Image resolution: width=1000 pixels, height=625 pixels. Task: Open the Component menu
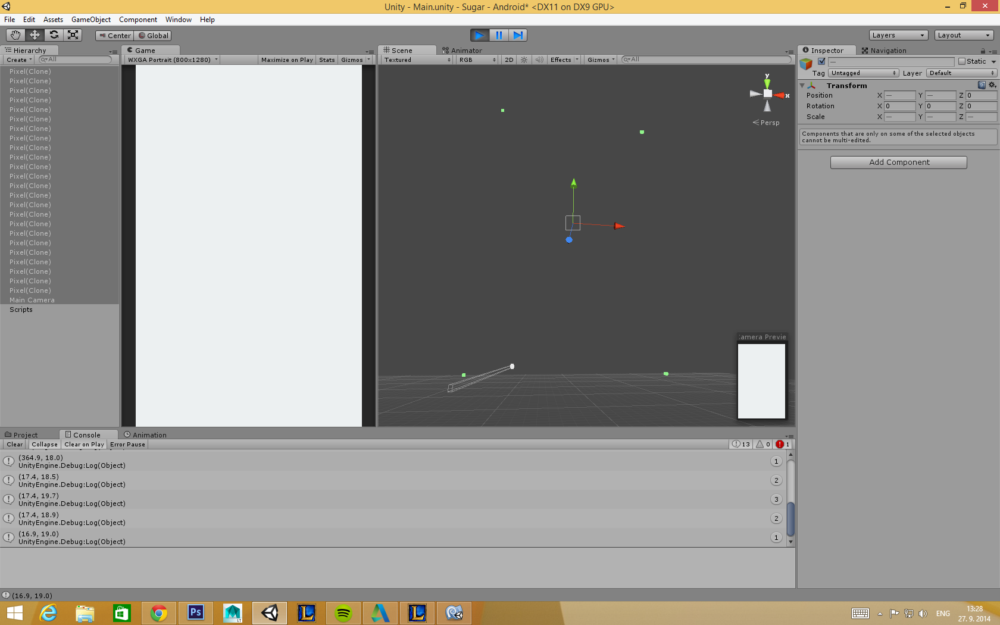coord(138,20)
